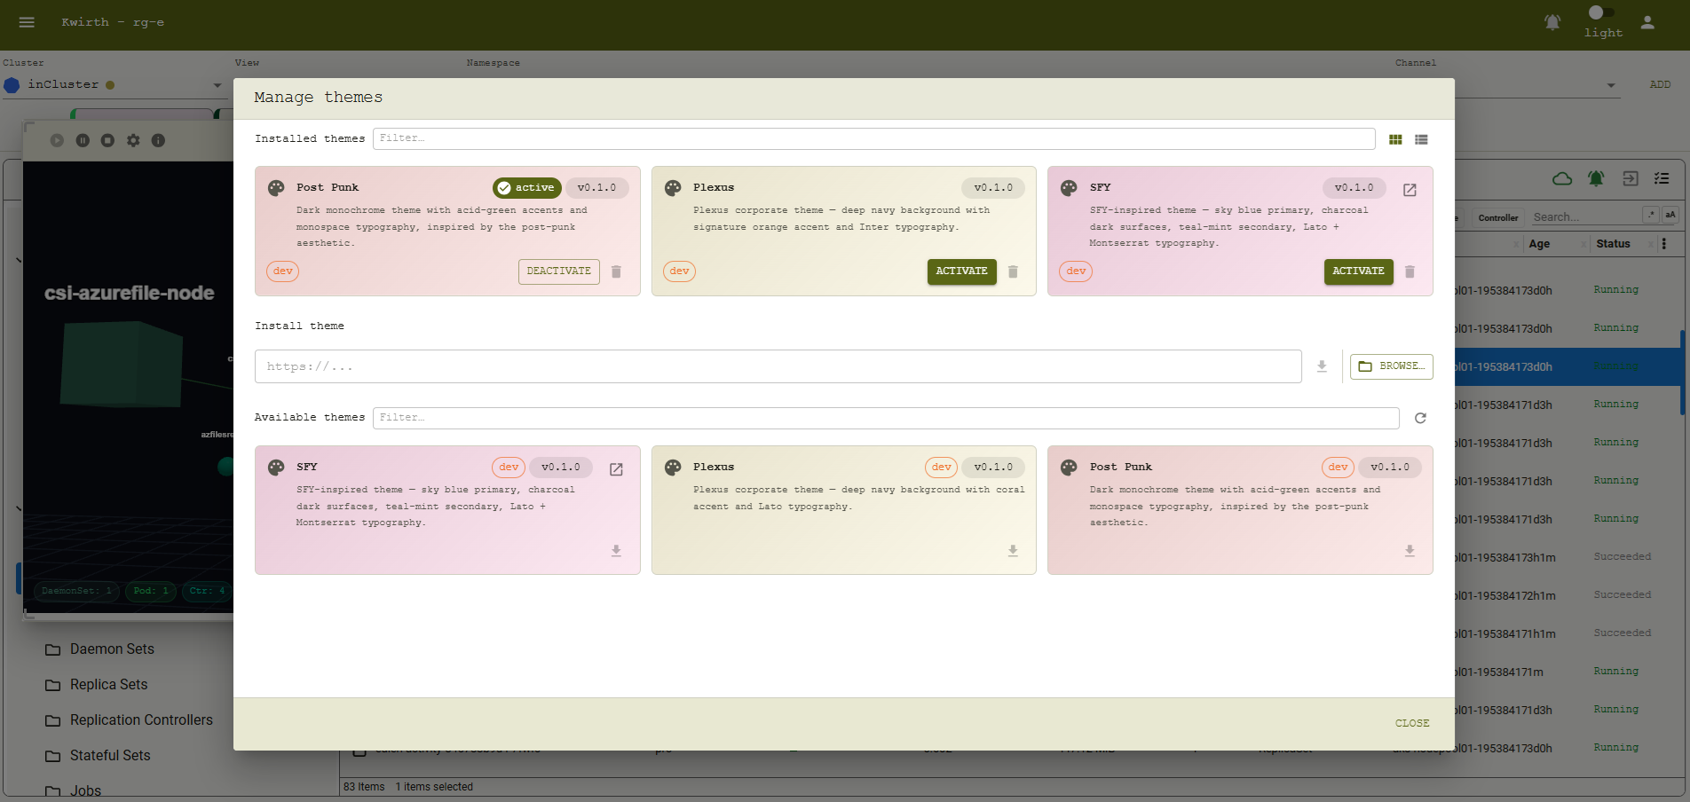Screen dimensions: 1690x802
Task: Click pause control in background panel
Action: point(83,140)
